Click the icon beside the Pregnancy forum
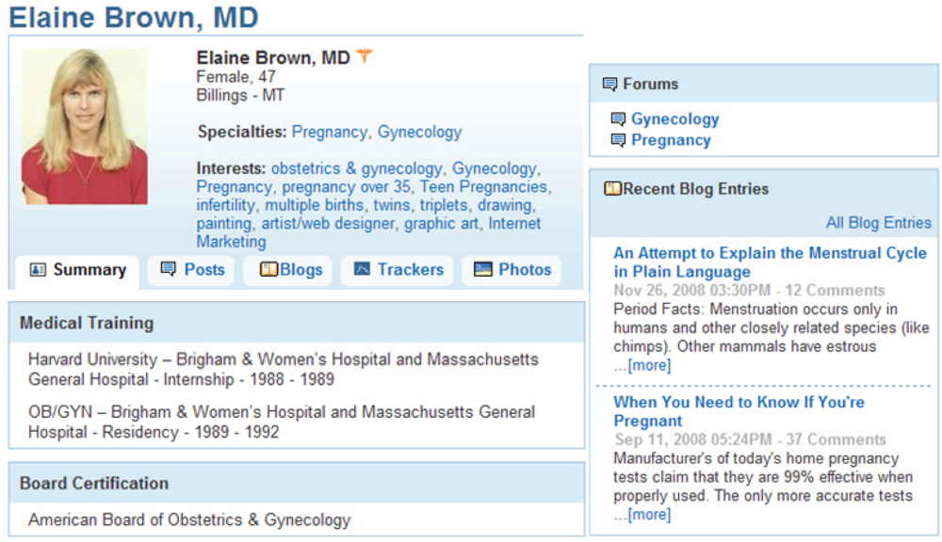Image resolution: width=942 pixels, height=542 pixels. (618, 141)
